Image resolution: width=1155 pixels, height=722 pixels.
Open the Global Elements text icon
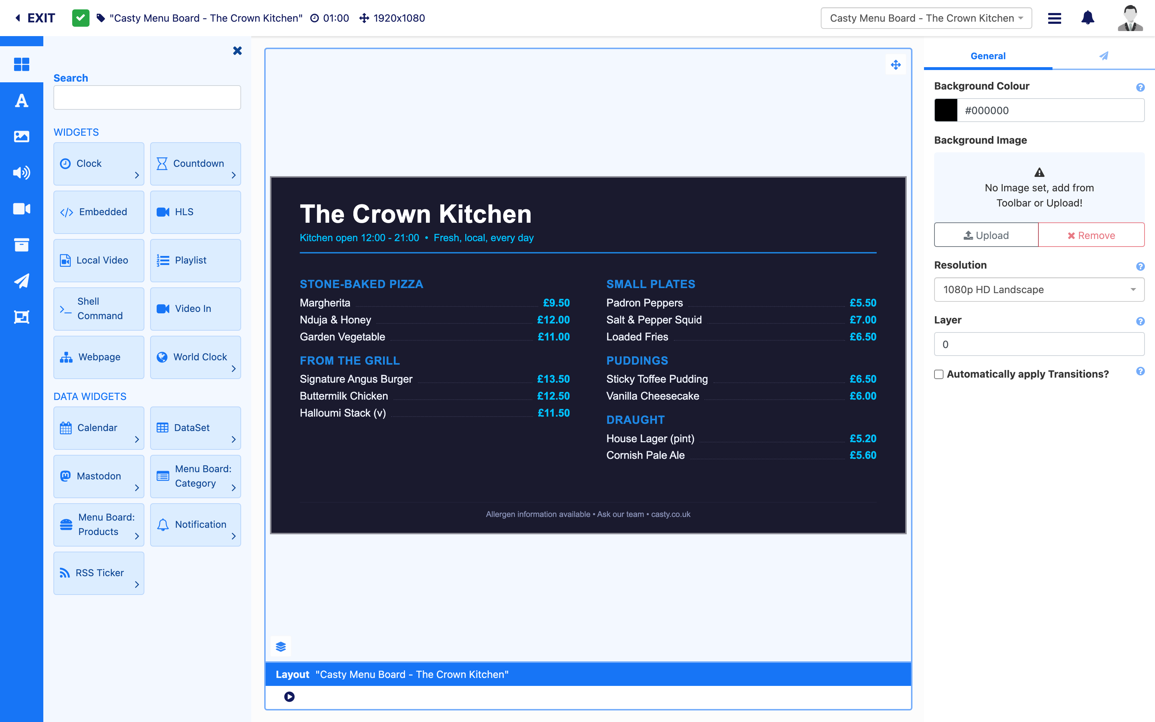click(22, 100)
